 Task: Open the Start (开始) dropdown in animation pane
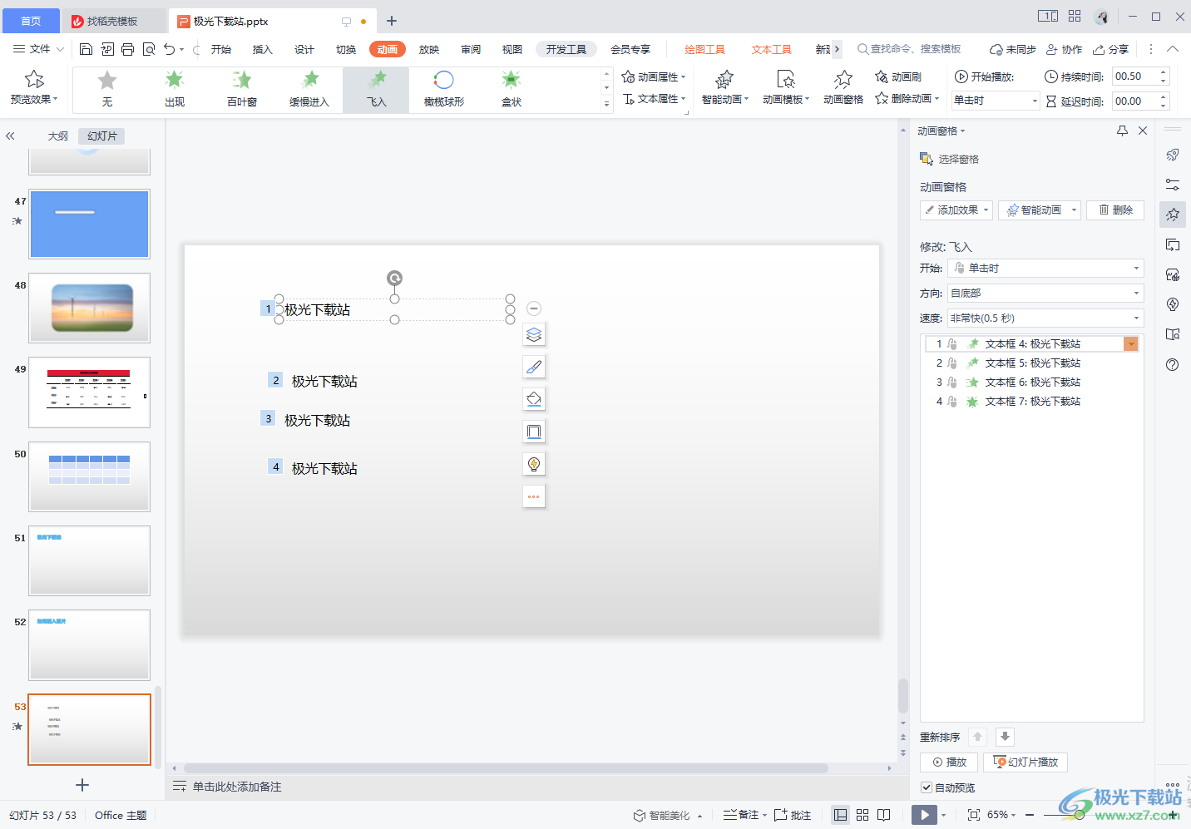click(x=1045, y=268)
